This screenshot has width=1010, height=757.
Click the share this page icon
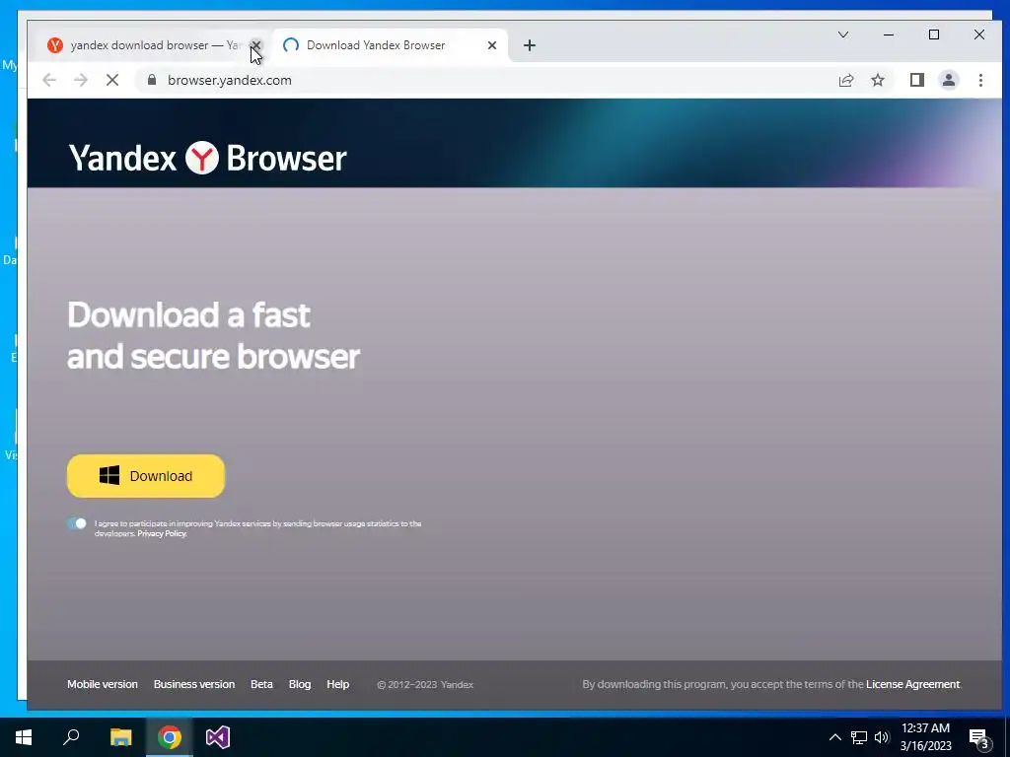pos(845,81)
